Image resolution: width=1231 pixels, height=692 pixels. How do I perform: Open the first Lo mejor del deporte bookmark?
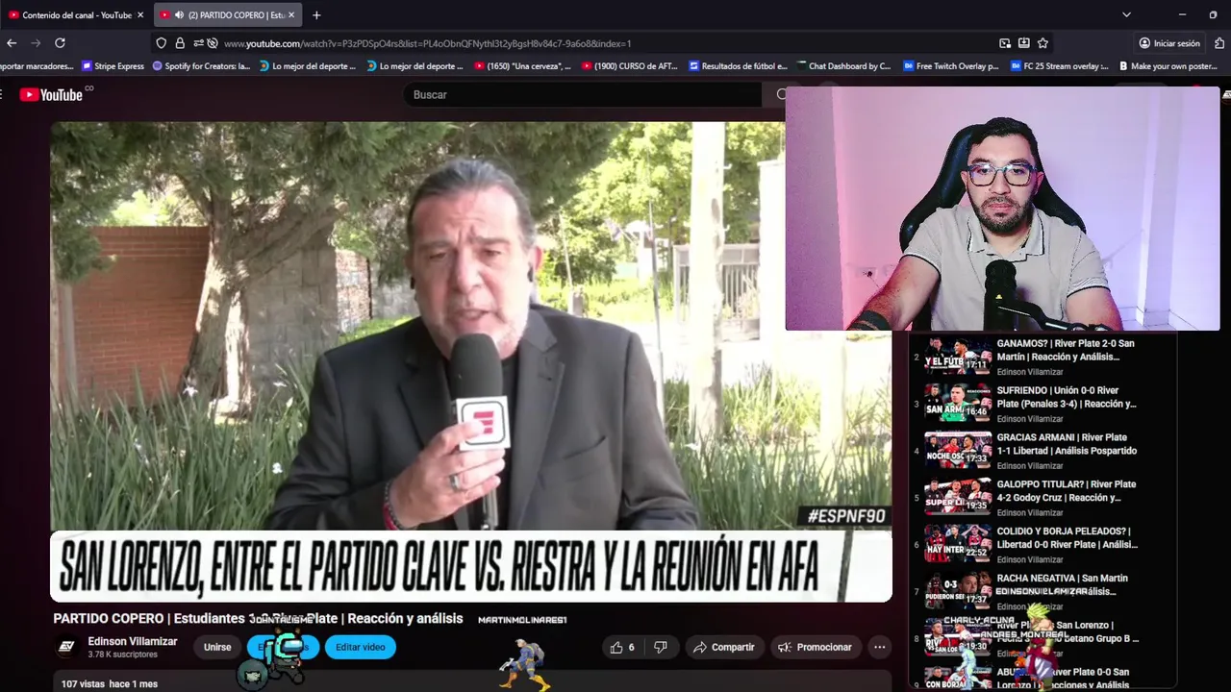coord(308,66)
